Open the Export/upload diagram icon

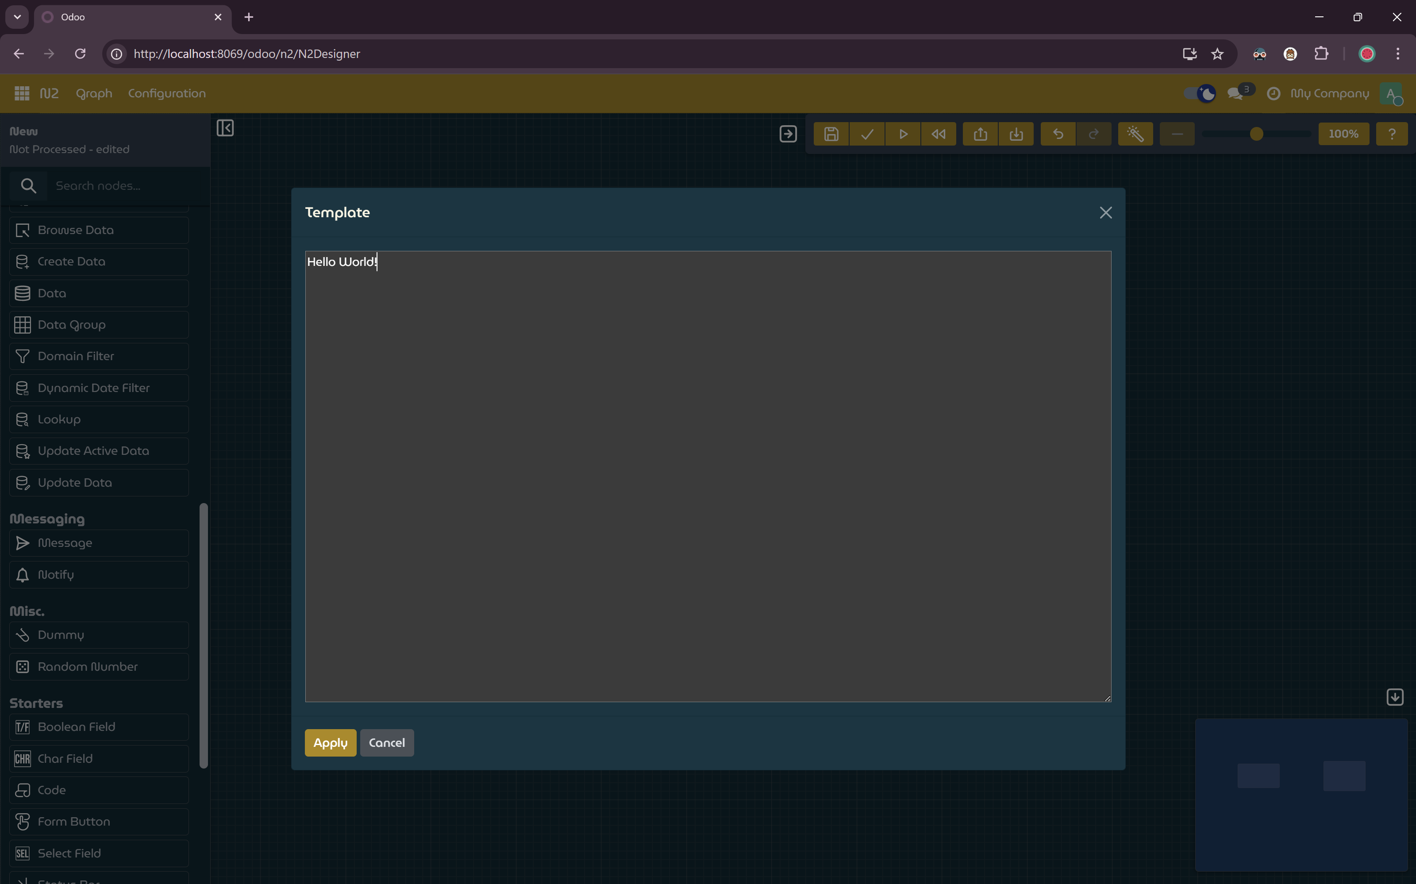[980, 133]
